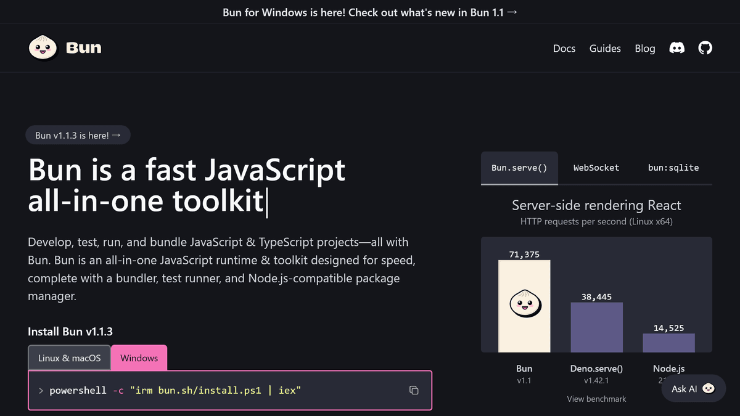740x416 pixels.
Task: Switch to the WebSocket benchmark tab
Action: (x=596, y=168)
